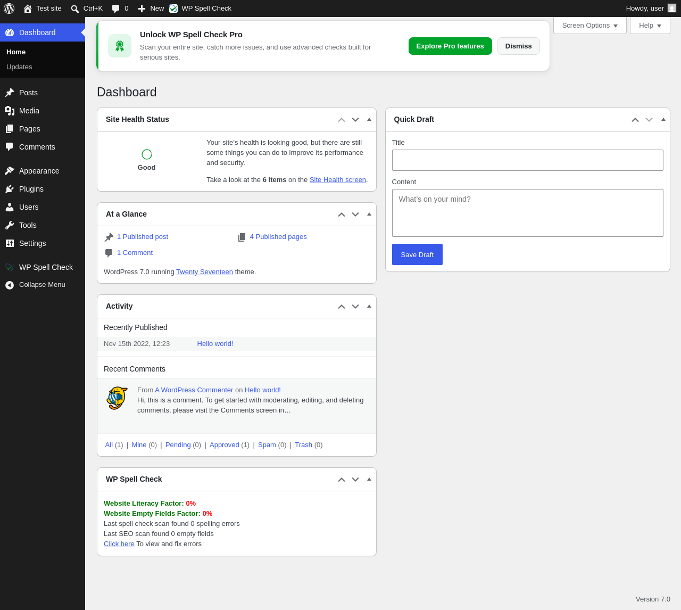This screenshot has height=610, width=681.
Task: Focus the Quick Draft Content textarea
Action: [528, 213]
